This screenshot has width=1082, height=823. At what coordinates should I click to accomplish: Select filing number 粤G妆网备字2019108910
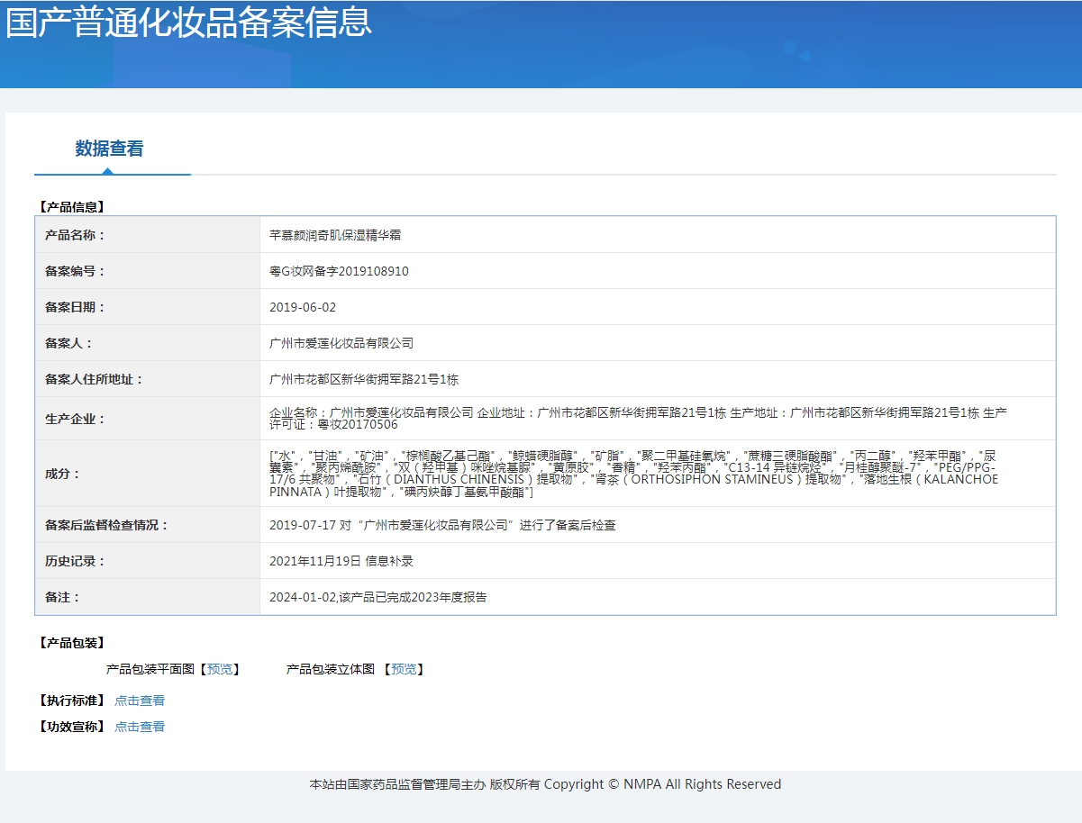coord(339,271)
